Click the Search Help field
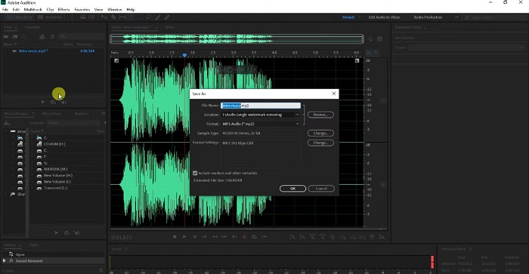 495,17
